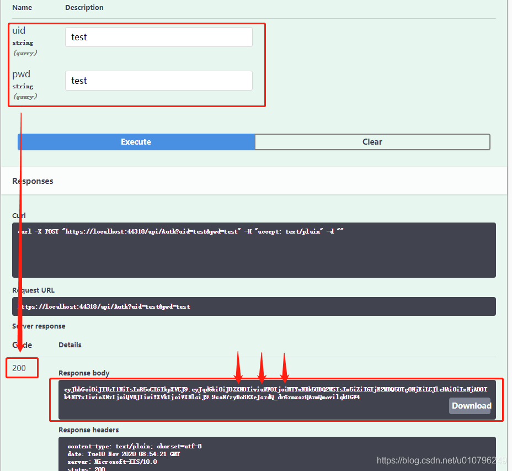The width and height of the screenshot is (512, 471).
Task: Select the Request URL code block
Action: 254,306
